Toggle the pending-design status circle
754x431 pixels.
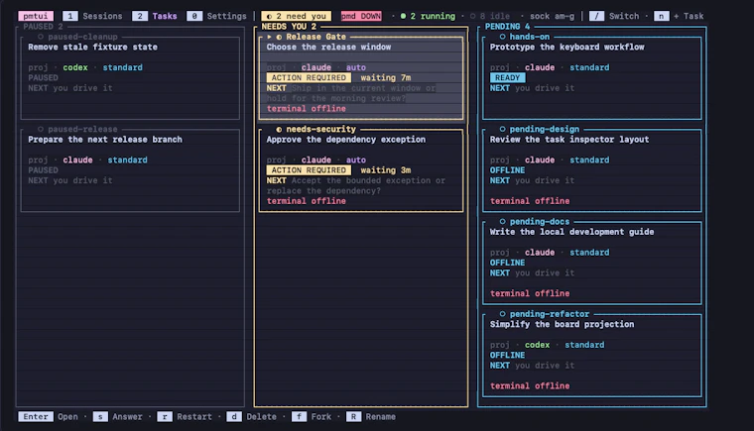(503, 129)
